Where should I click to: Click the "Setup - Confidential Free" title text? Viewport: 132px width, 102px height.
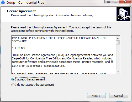coord(25,3)
